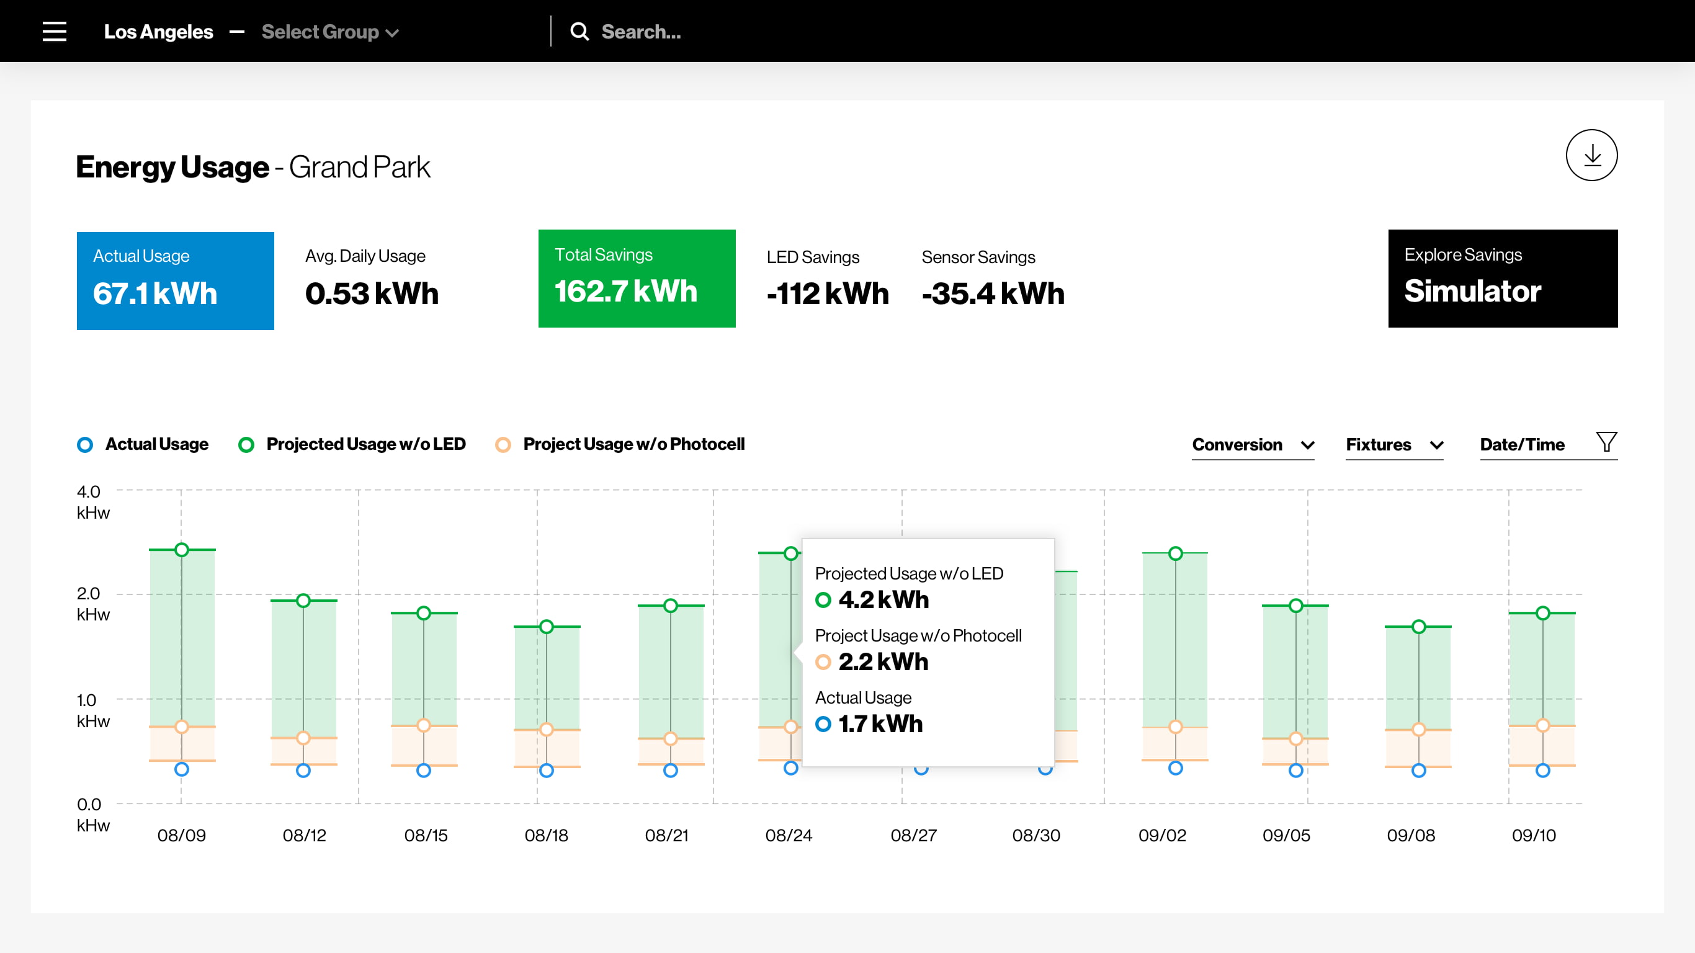The height and width of the screenshot is (953, 1695).
Task: Click the Los Angeles location link
Action: 159,32
